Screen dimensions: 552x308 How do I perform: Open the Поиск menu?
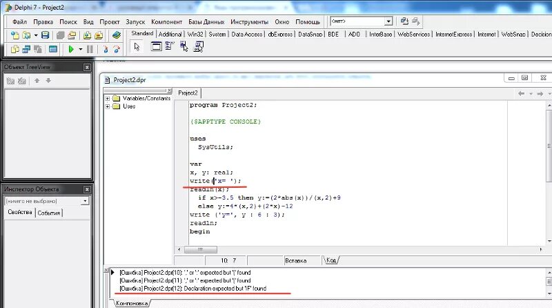(x=68, y=22)
